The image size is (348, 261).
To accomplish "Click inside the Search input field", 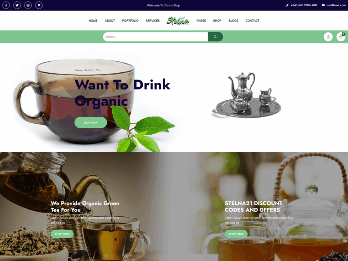I will 156,37.
